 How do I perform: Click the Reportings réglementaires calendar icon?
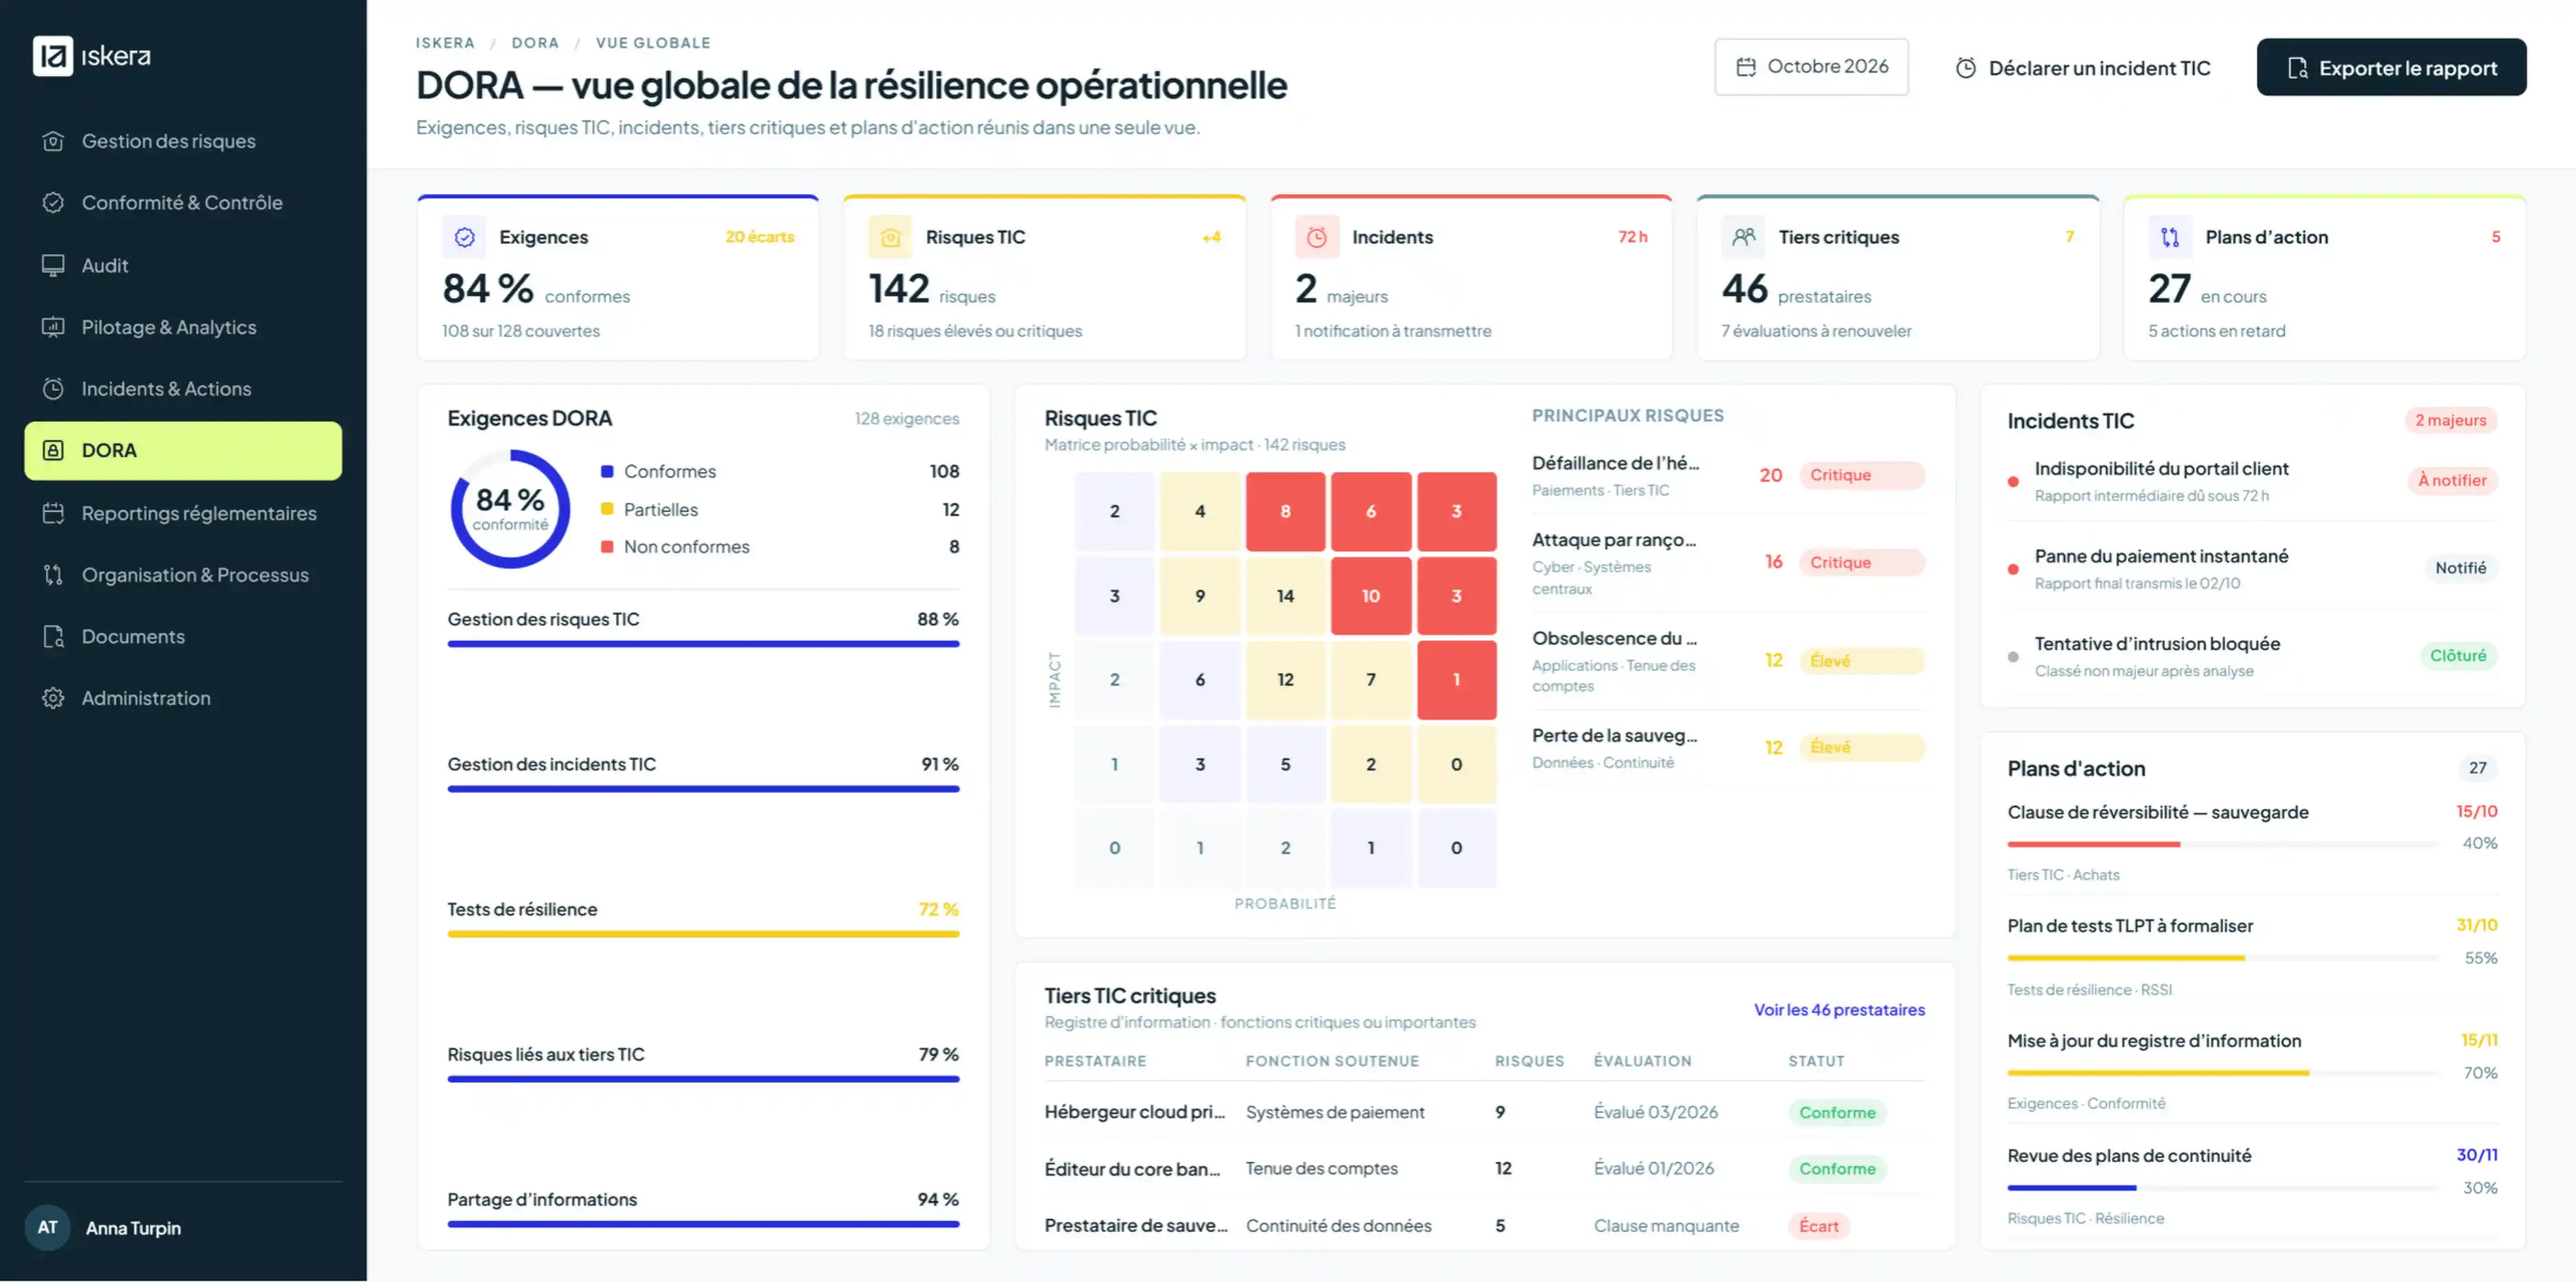(53, 514)
